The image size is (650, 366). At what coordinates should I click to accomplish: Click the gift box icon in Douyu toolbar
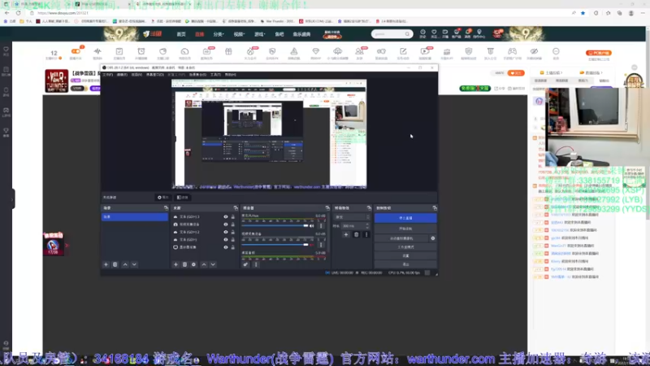(x=228, y=51)
